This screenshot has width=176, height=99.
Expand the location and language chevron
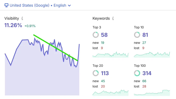69,5
